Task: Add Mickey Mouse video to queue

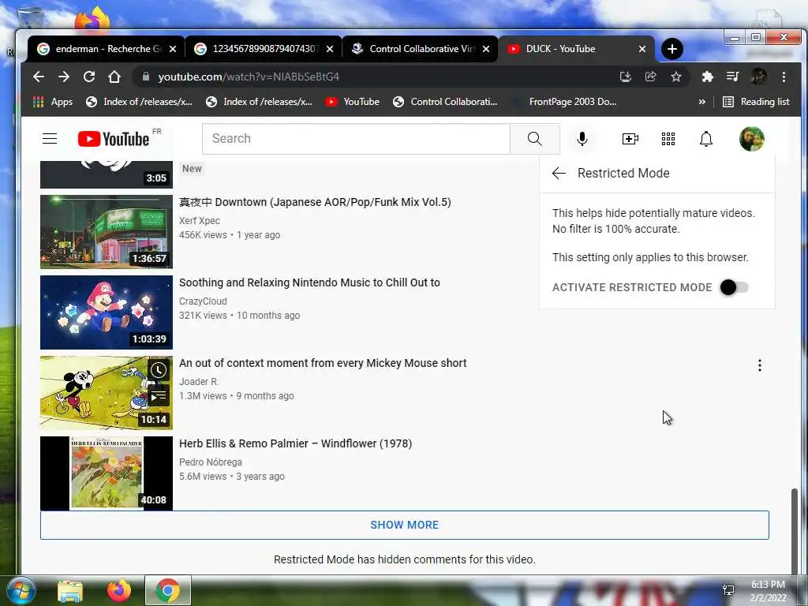Action: pos(159,396)
